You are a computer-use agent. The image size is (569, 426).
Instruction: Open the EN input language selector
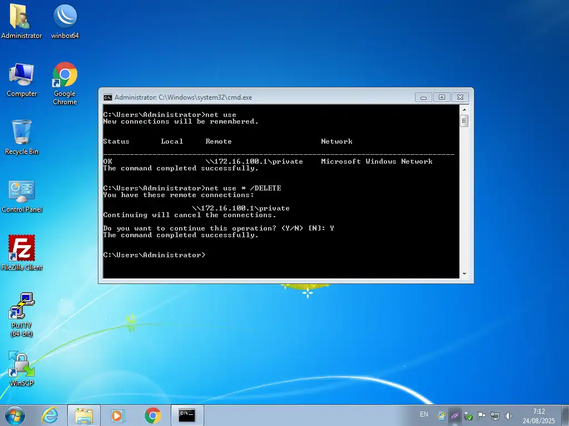click(x=424, y=415)
